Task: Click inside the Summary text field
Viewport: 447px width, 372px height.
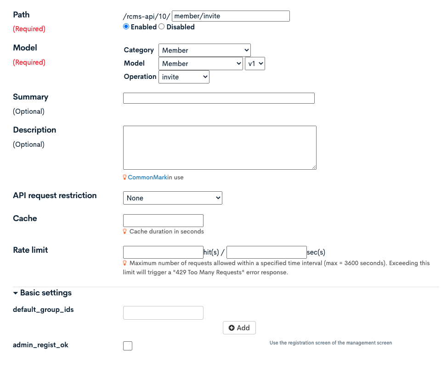Action: coord(219,98)
